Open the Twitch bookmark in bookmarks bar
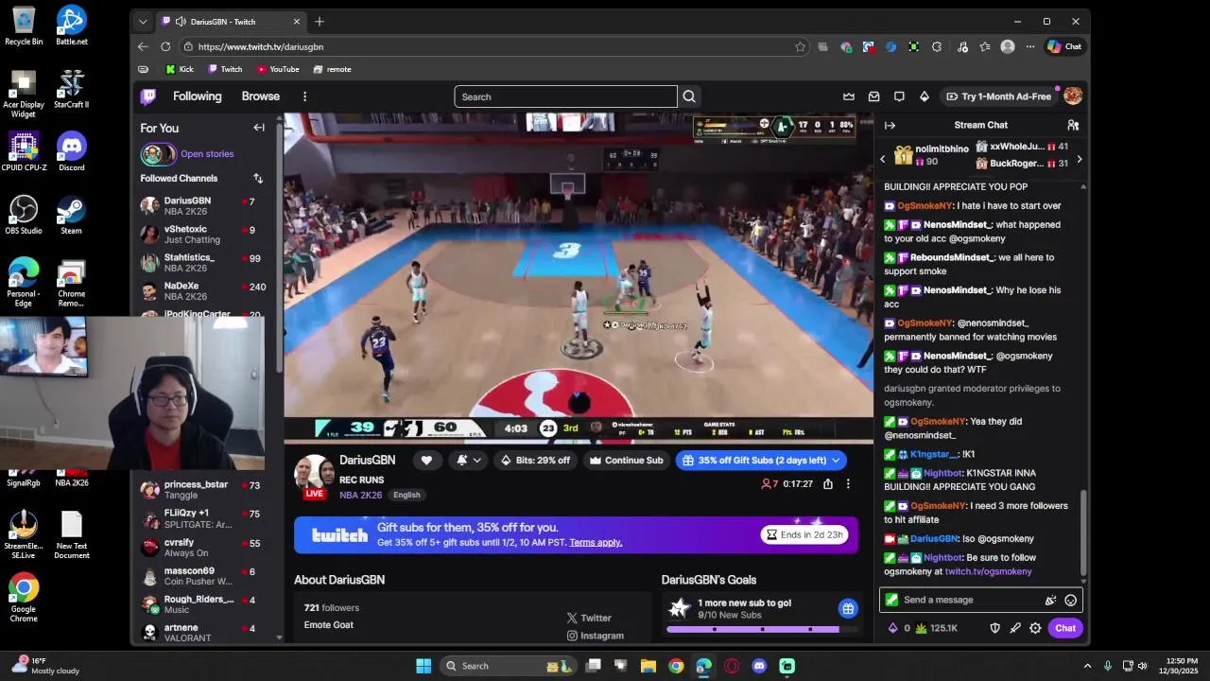This screenshot has height=681, width=1210. pos(225,69)
